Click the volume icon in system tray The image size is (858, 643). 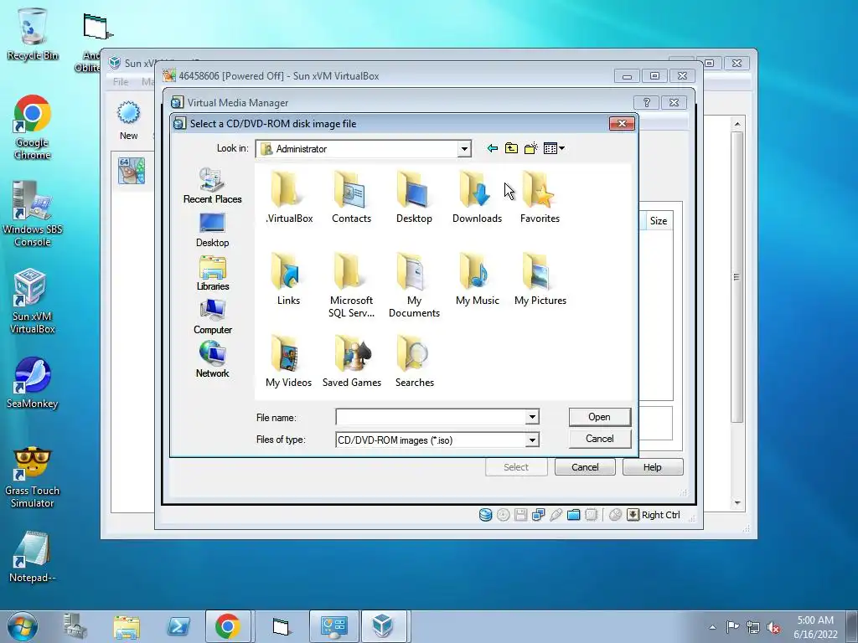click(773, 627)
